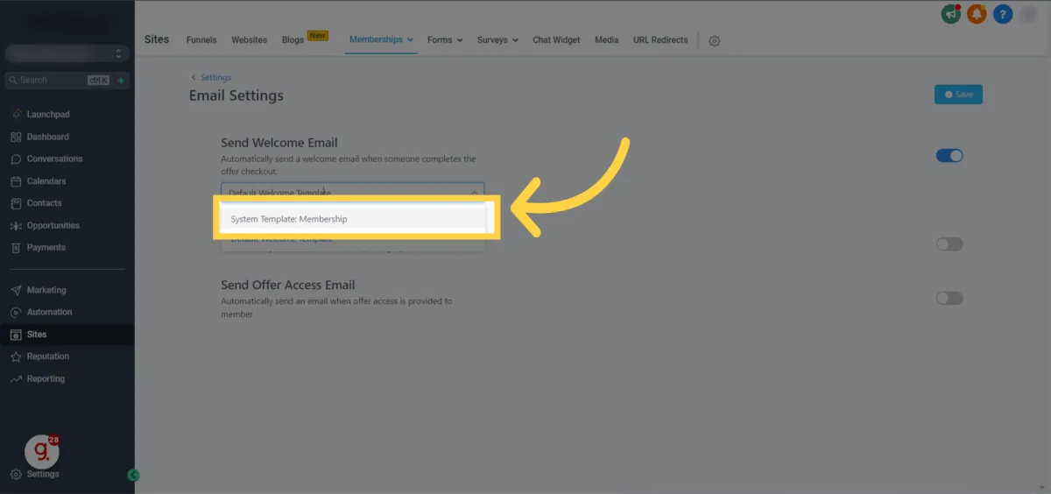The image size is (1051, 494).
Task: Enable the toggle between Welcome and Offer Access
Action: 949,244
